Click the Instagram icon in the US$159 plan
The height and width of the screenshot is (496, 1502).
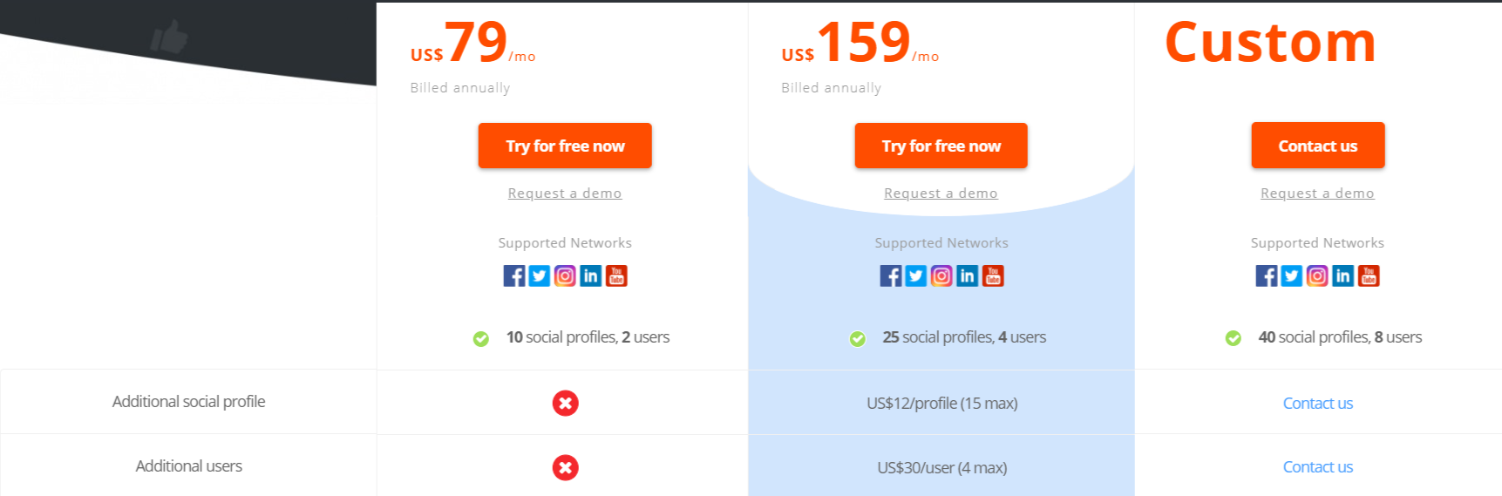pos(941,276)
